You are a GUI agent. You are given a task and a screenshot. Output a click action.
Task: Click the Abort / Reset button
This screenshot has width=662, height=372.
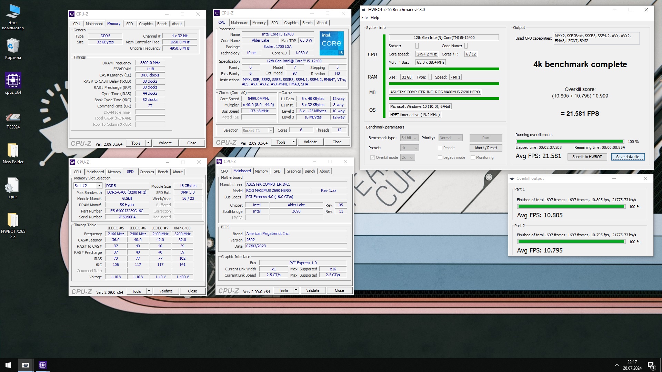[x=485, y=148]
